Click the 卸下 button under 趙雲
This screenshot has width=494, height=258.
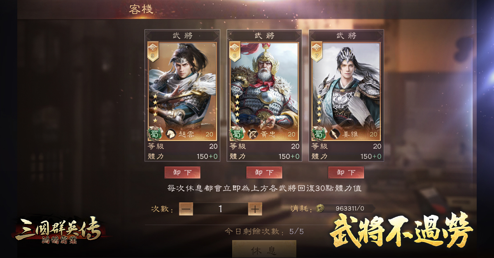(182, 173)
